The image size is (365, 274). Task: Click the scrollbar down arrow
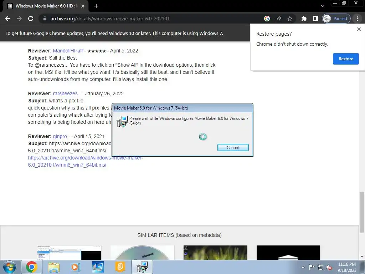(x=362, y=257)
